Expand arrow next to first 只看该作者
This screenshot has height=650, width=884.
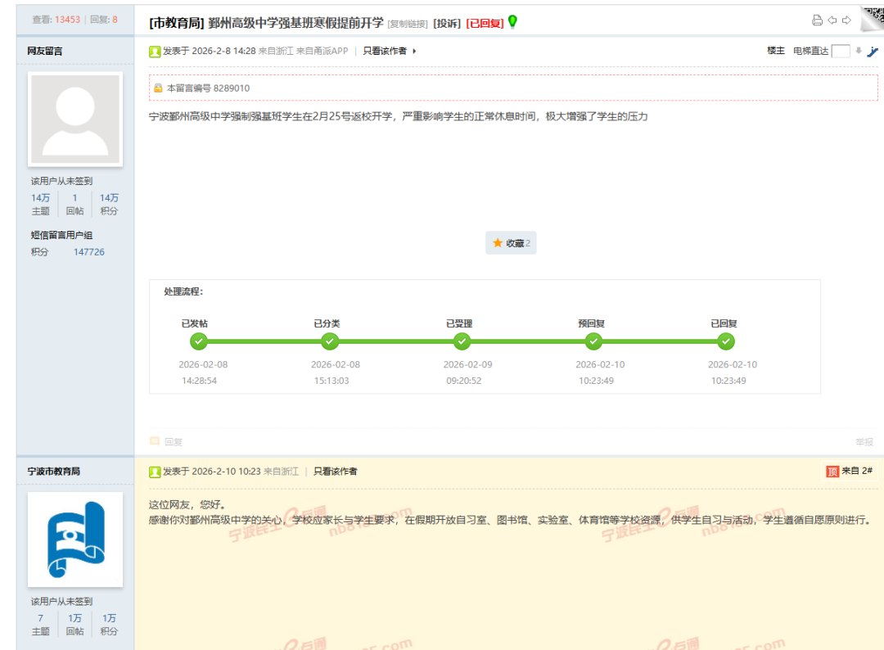click(414, 52)
